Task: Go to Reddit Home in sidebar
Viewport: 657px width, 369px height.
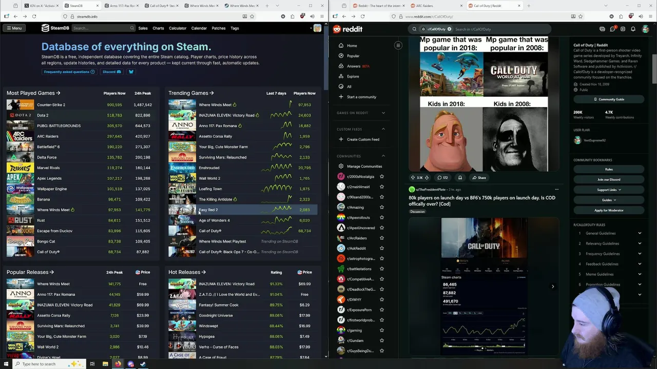Action: pyautogui.click(x=362, y=46)
